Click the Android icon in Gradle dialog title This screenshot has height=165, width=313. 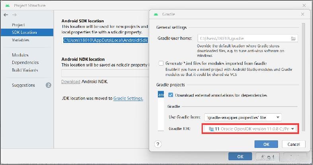tap(156, 14)
